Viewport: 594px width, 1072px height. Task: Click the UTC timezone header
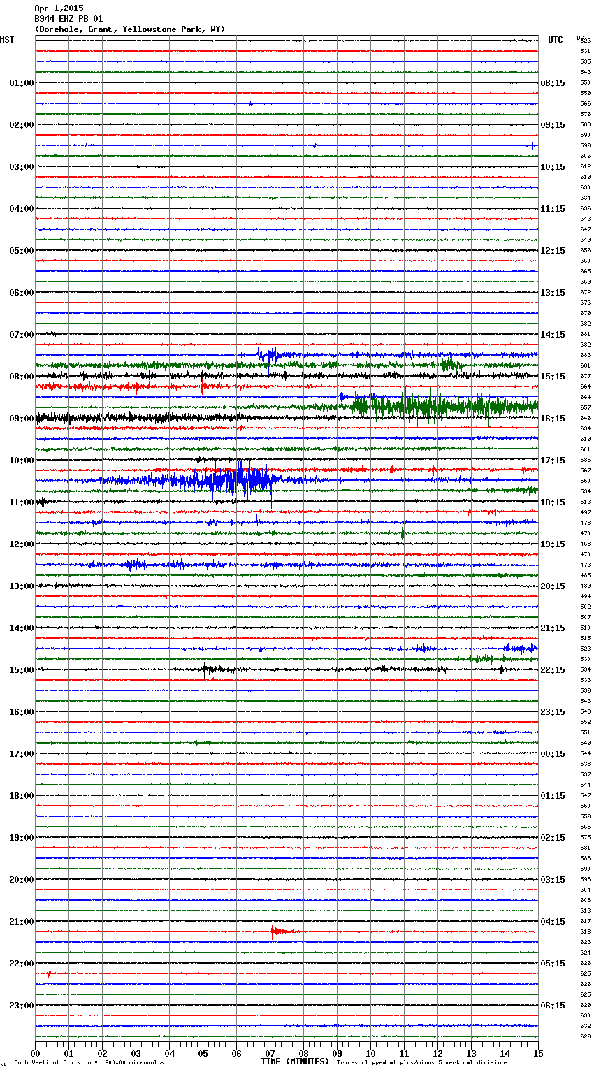[x=556, y=40]
